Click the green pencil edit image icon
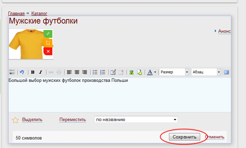 (x=48, y=33)
